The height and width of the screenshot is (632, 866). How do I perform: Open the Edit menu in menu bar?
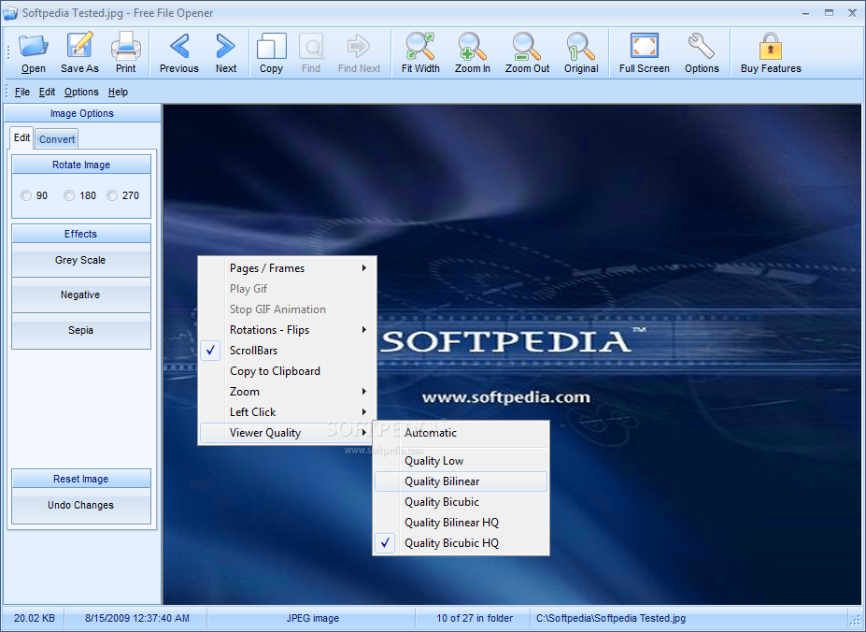click(x=47, y=92)
